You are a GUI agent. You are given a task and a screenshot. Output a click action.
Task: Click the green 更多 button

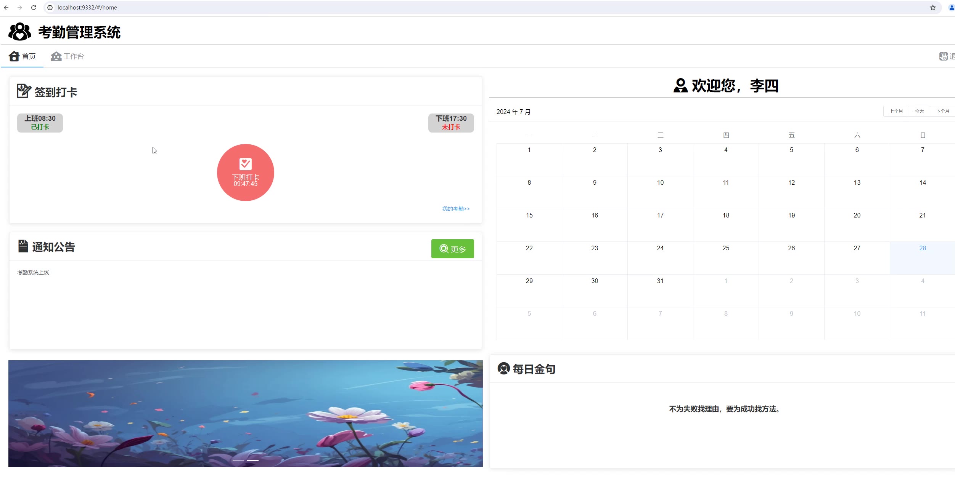(x=452, y=249)
